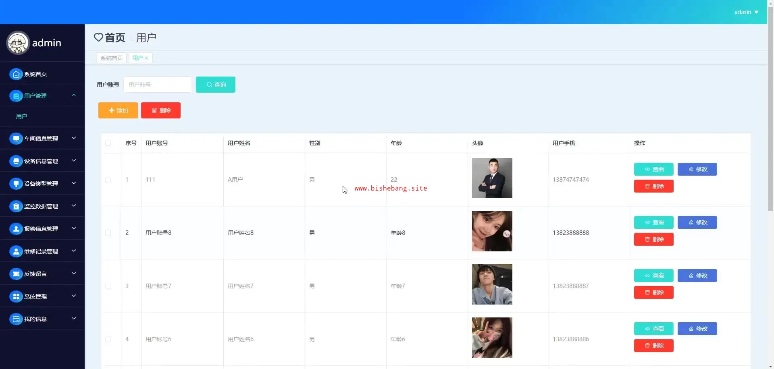Expand the 反馈留言 menu chevron
The width and height of the screenshot is (774, 369).
(x=74, y=274)
